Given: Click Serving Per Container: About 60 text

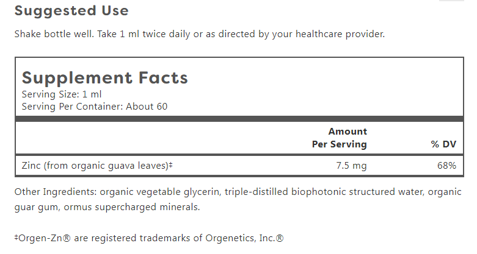Looking at the screenshot, I should pos(95,107).
